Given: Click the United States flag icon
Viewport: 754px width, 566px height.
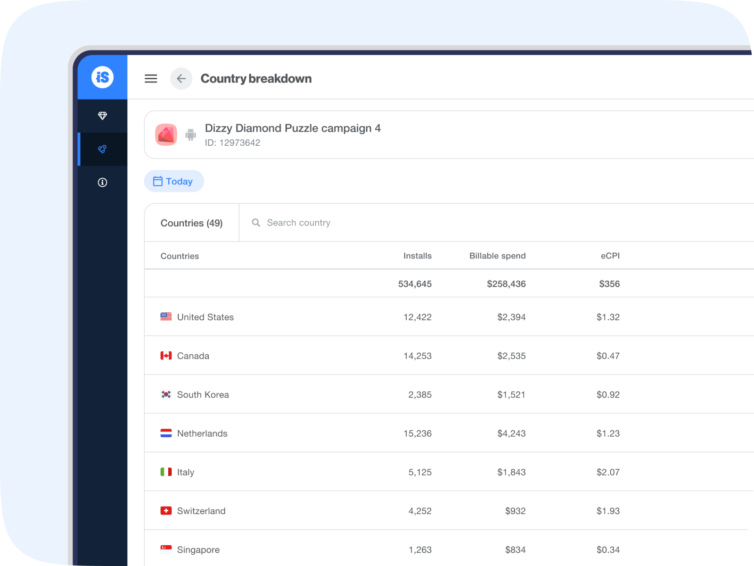Looking at the screenshot, I should tap(166, 316).
